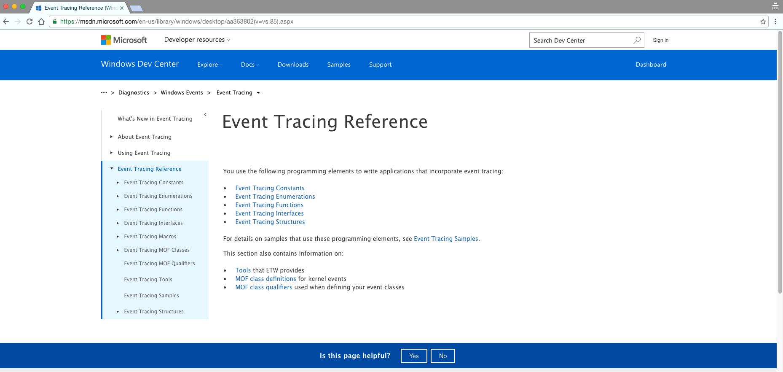Collapse the sidebar with the left chevron

[205, 114]
